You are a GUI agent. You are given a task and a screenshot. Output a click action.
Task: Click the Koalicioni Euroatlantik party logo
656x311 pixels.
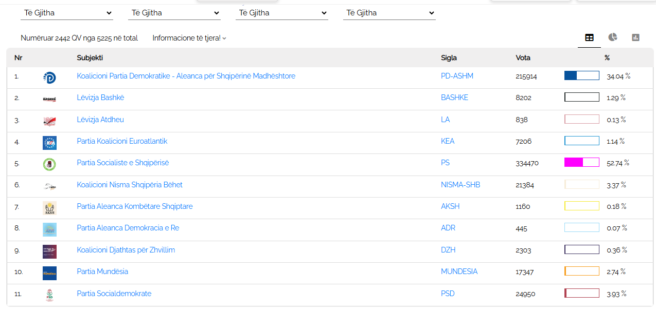pos(49,143)
